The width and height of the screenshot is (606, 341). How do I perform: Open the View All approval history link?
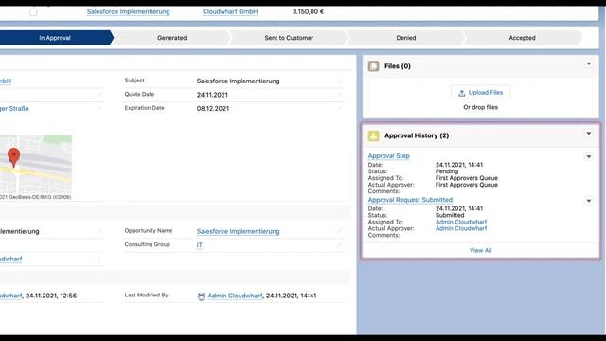point(480,250)
